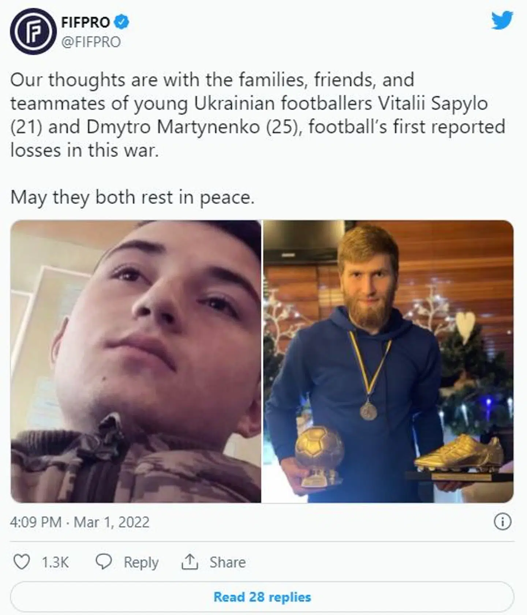Click the share upload arrow icon

(x=190, y=562)
